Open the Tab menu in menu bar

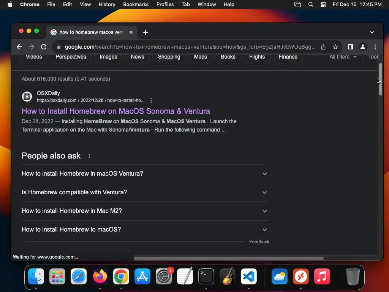185,5
